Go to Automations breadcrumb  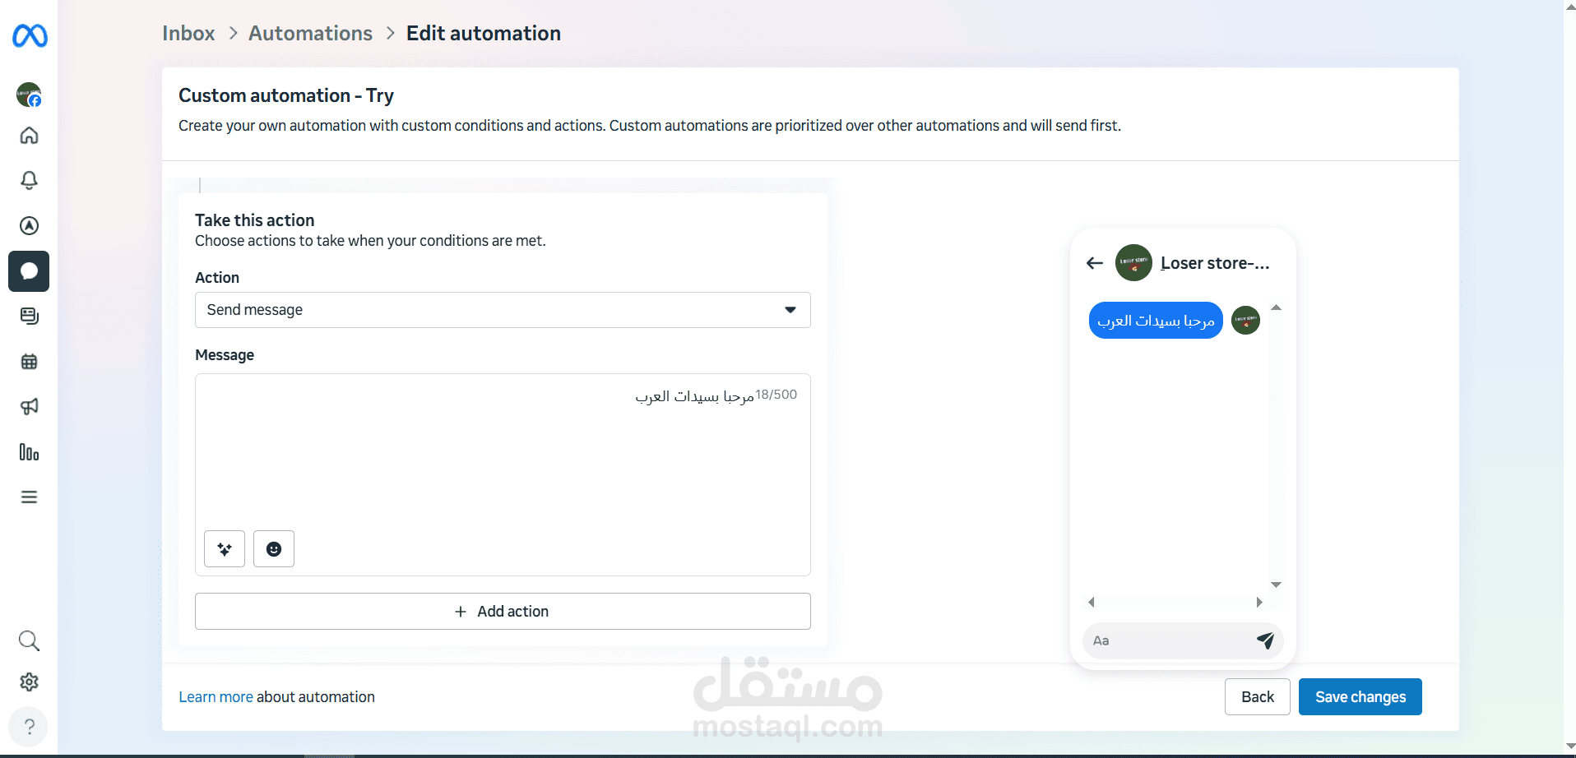coord(310,34)
